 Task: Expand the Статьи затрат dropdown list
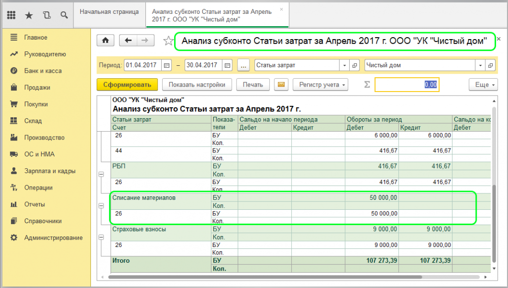point(345,65)
